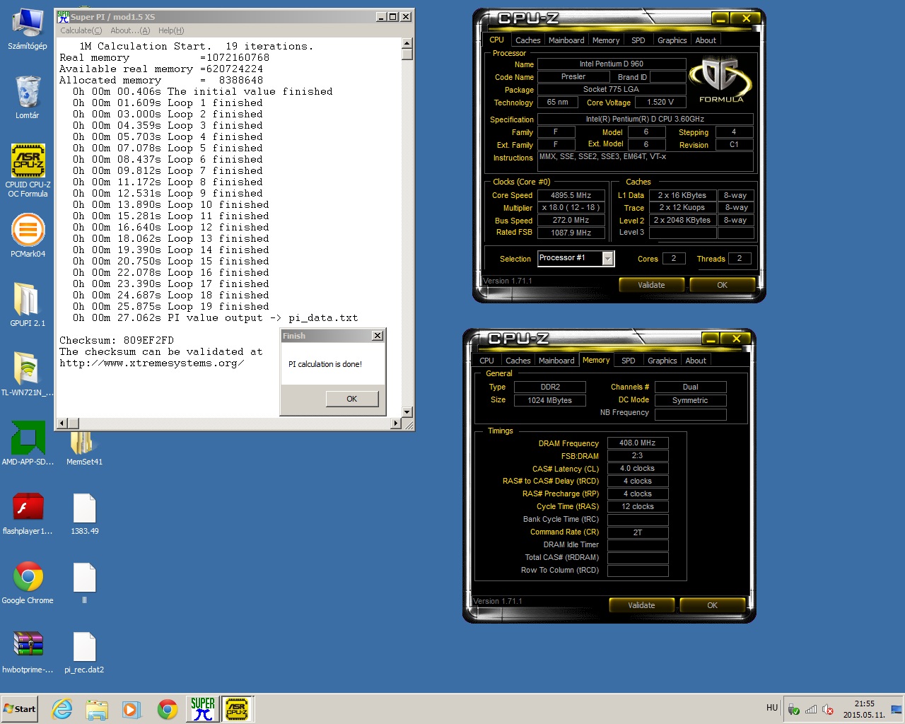Close the lower CPU-Z Memory window
This screenshot has width=905, height=724.
coord(736,339)
